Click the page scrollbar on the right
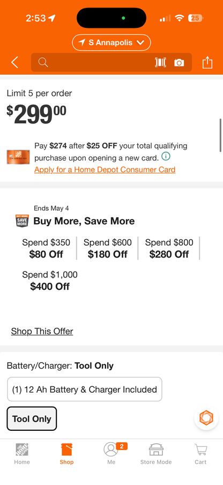Image resolution: width=223 pixels, height=485 pixels. pyautogui.click(x=220, y=135)
